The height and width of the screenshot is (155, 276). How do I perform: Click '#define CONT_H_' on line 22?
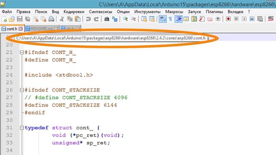coord(50,60)
